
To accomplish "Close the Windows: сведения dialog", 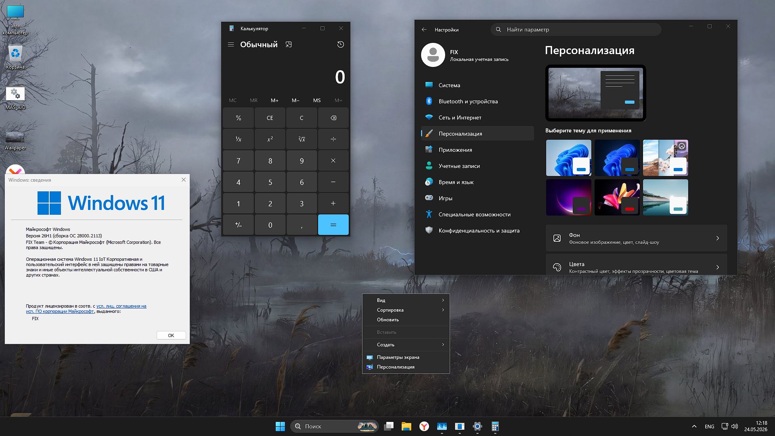I will (184, 180).
